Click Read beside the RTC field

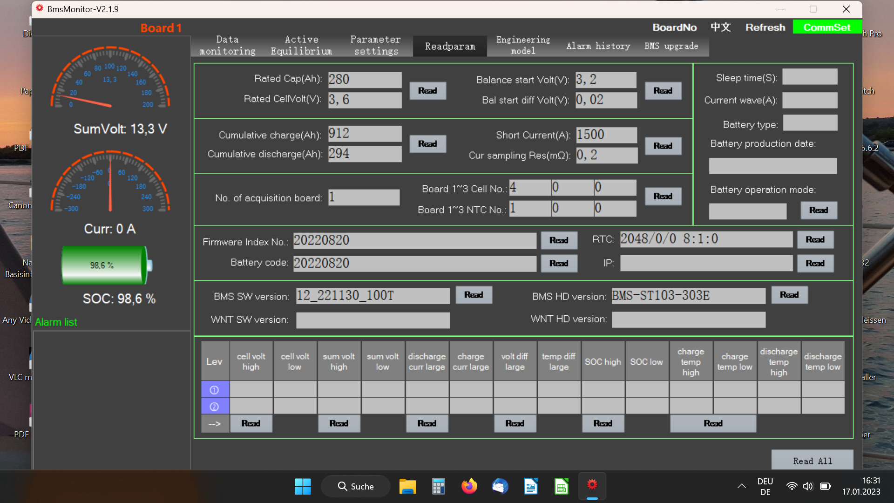click(815, 239)
